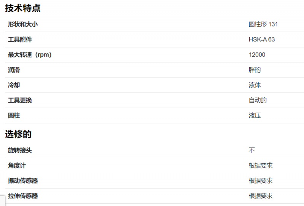The image size is (304, 206).
Task: Click the 冷却 row label
Action: click(14, 85)
